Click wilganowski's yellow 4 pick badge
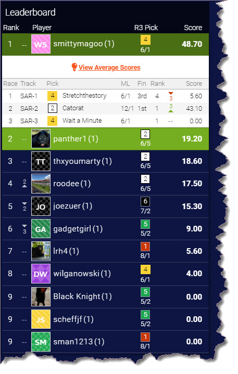238x374 pixels. (145, 269)
